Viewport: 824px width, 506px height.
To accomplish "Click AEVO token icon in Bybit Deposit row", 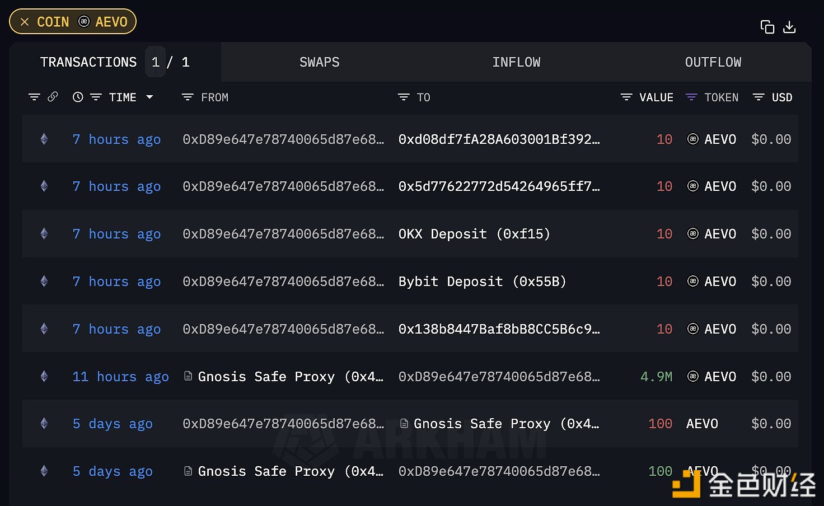I will pos(693,281).
